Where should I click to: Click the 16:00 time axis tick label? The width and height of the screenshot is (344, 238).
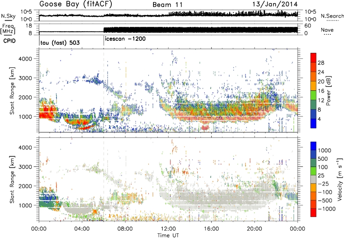pos(211,229)
